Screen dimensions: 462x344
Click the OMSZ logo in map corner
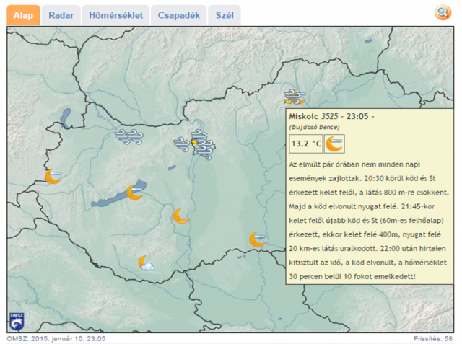pos(17,322)
